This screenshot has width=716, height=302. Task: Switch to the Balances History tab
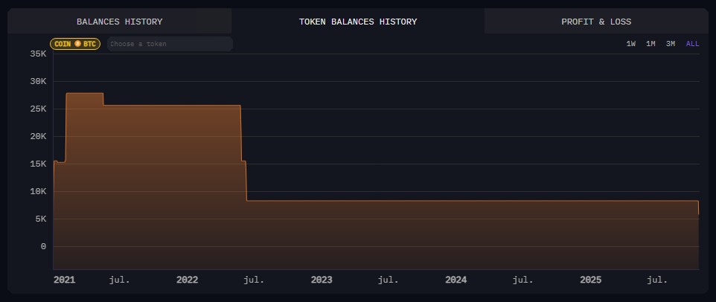(119, 22)
